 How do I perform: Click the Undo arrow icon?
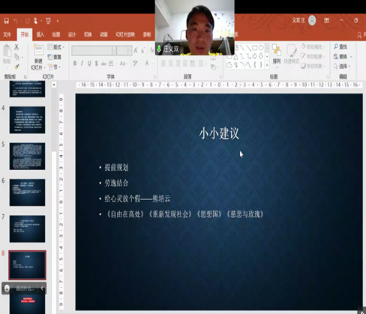16,21
